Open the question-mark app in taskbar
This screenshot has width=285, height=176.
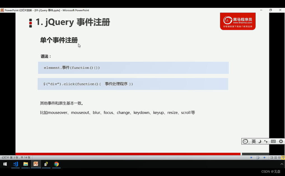[x=46, y=164]
